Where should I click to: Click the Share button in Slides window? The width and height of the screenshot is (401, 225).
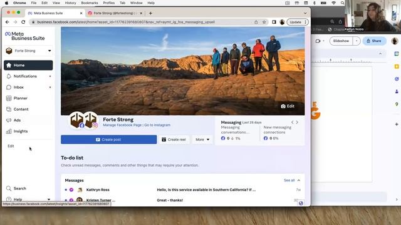click(x=374, y=41)
